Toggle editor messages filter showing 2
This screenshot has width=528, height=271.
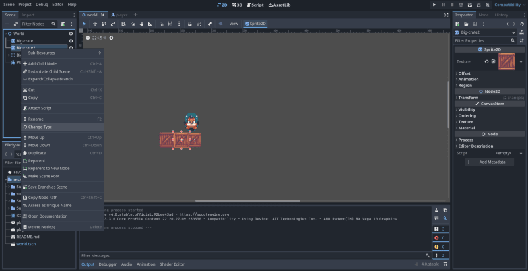(440, 255)
